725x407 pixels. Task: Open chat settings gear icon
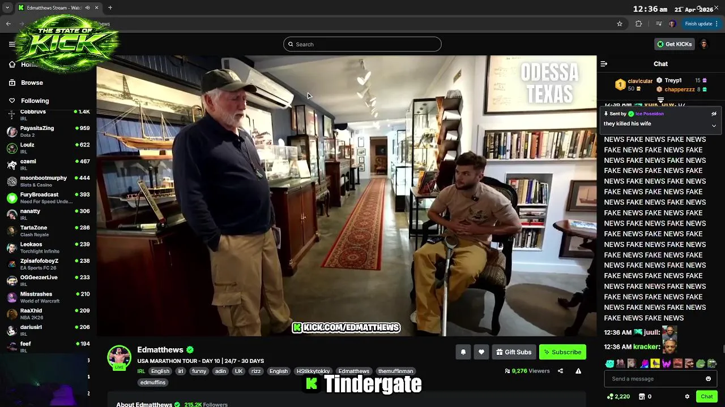click(x=687, y=396)
